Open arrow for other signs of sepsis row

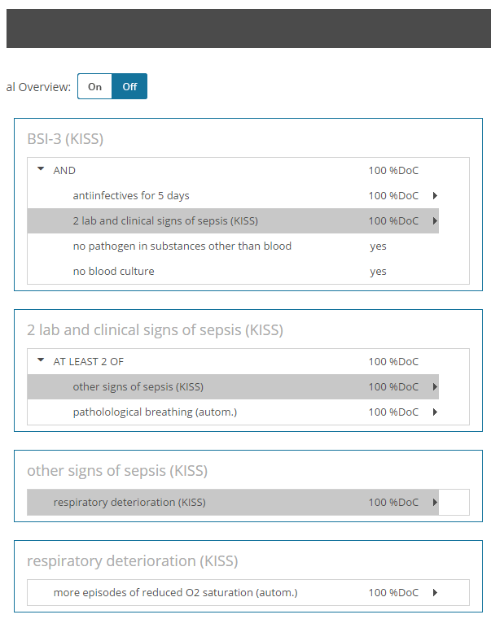[x=435, y=387]
